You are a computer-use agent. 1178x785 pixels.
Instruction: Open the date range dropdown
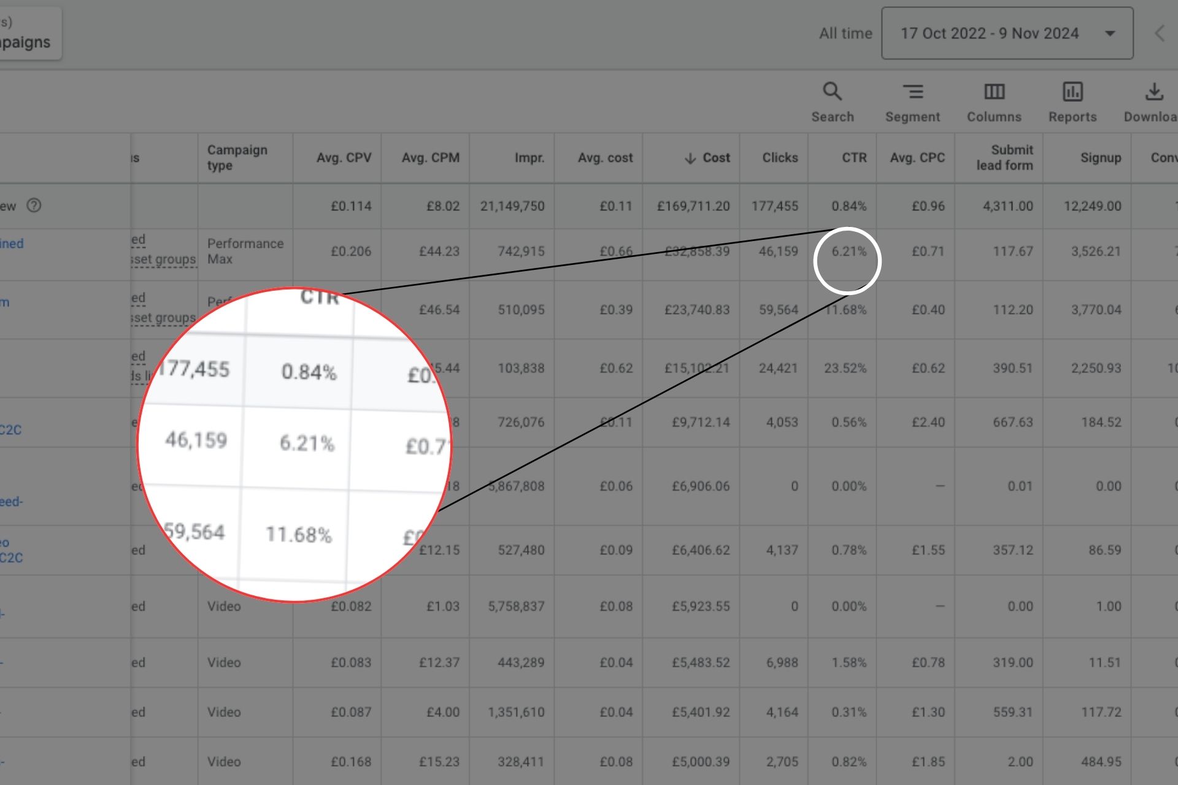click(989, 34)
